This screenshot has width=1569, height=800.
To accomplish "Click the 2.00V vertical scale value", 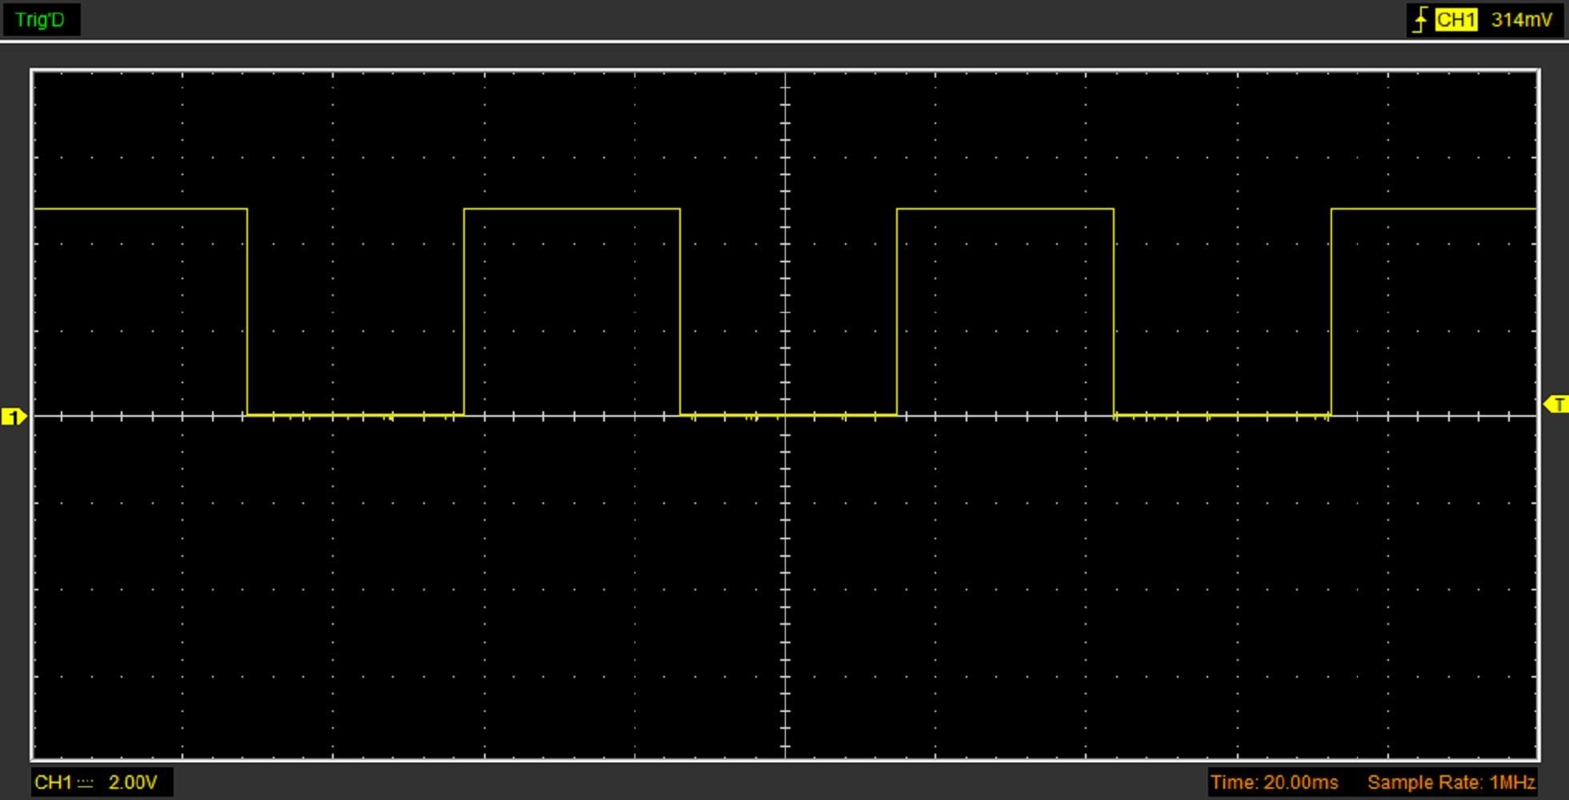I will click(133, 782).
